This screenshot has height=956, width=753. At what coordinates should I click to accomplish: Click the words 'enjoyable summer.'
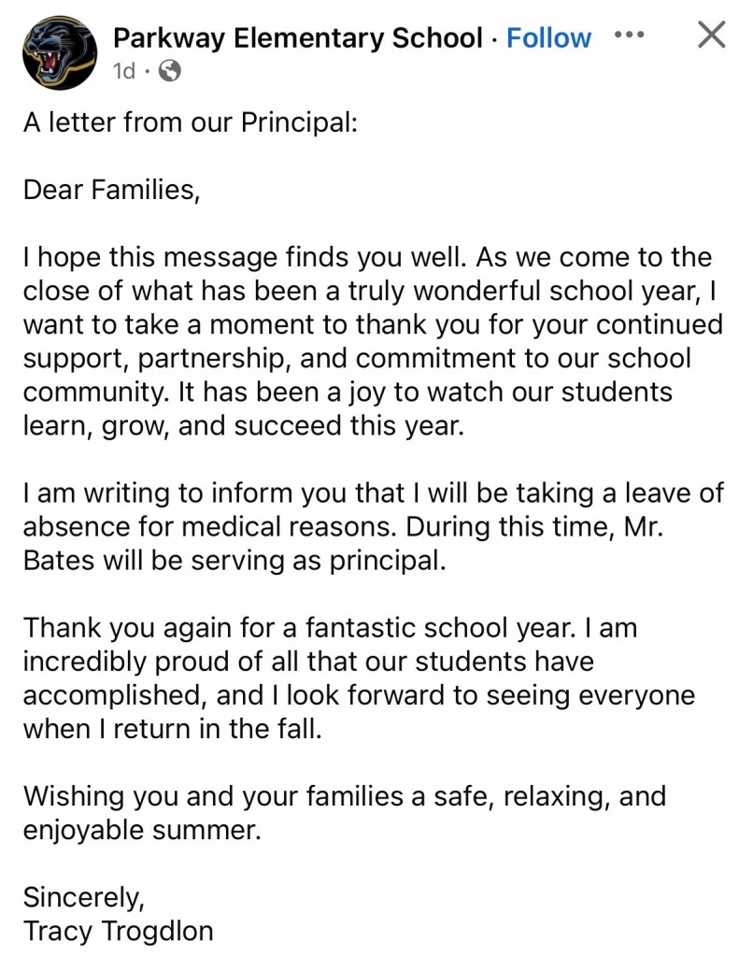click(142, 829)
